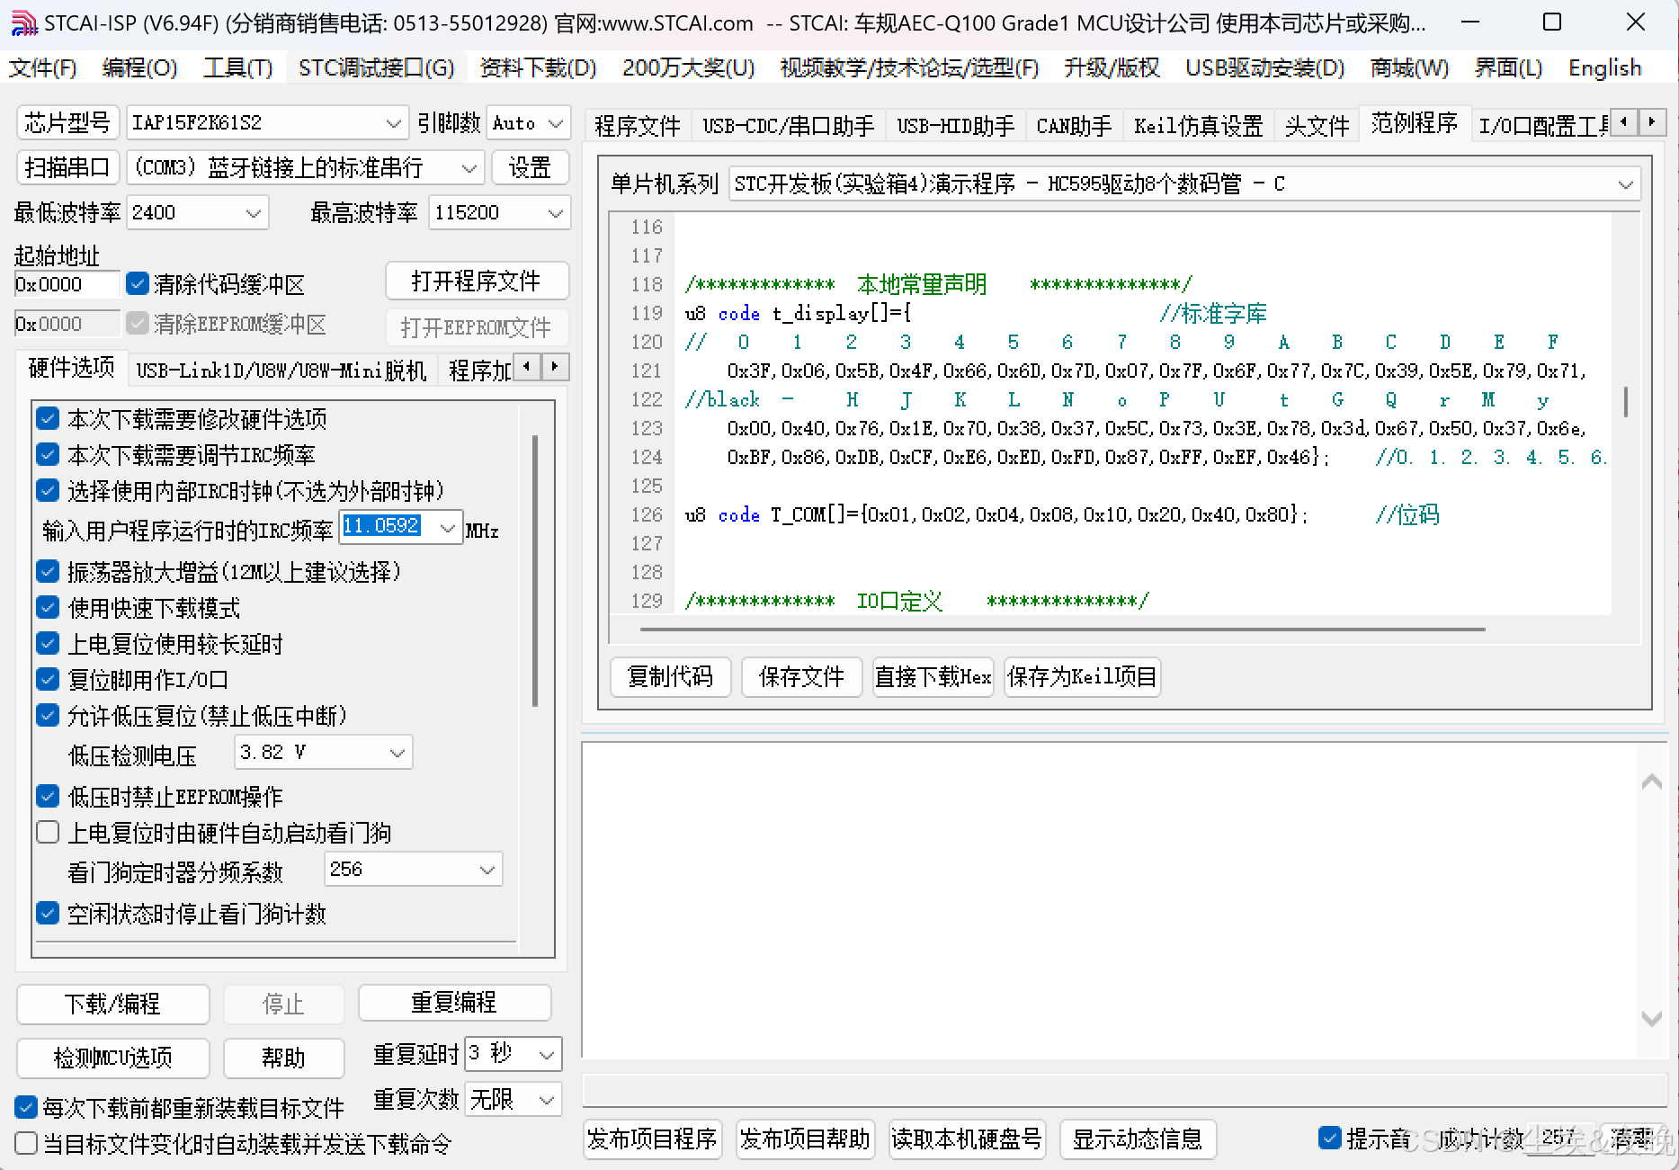Switch to Keil仿真设置 tab
The image size is (1679, 1170).
pyautogui.click(x=1199, y=126)
